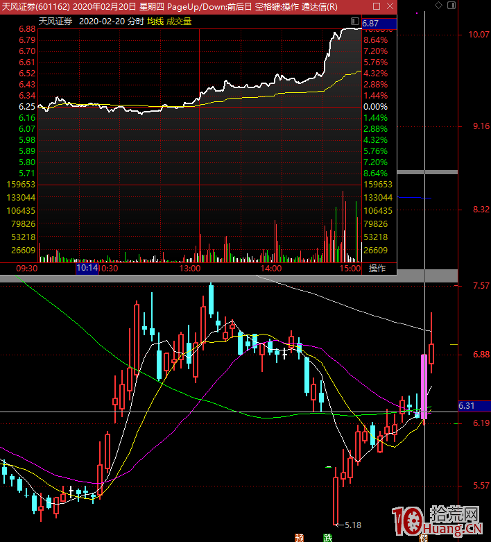Click the 10.07 price label on the right axis
Screen dimensions: 491x542
[479, 35]
